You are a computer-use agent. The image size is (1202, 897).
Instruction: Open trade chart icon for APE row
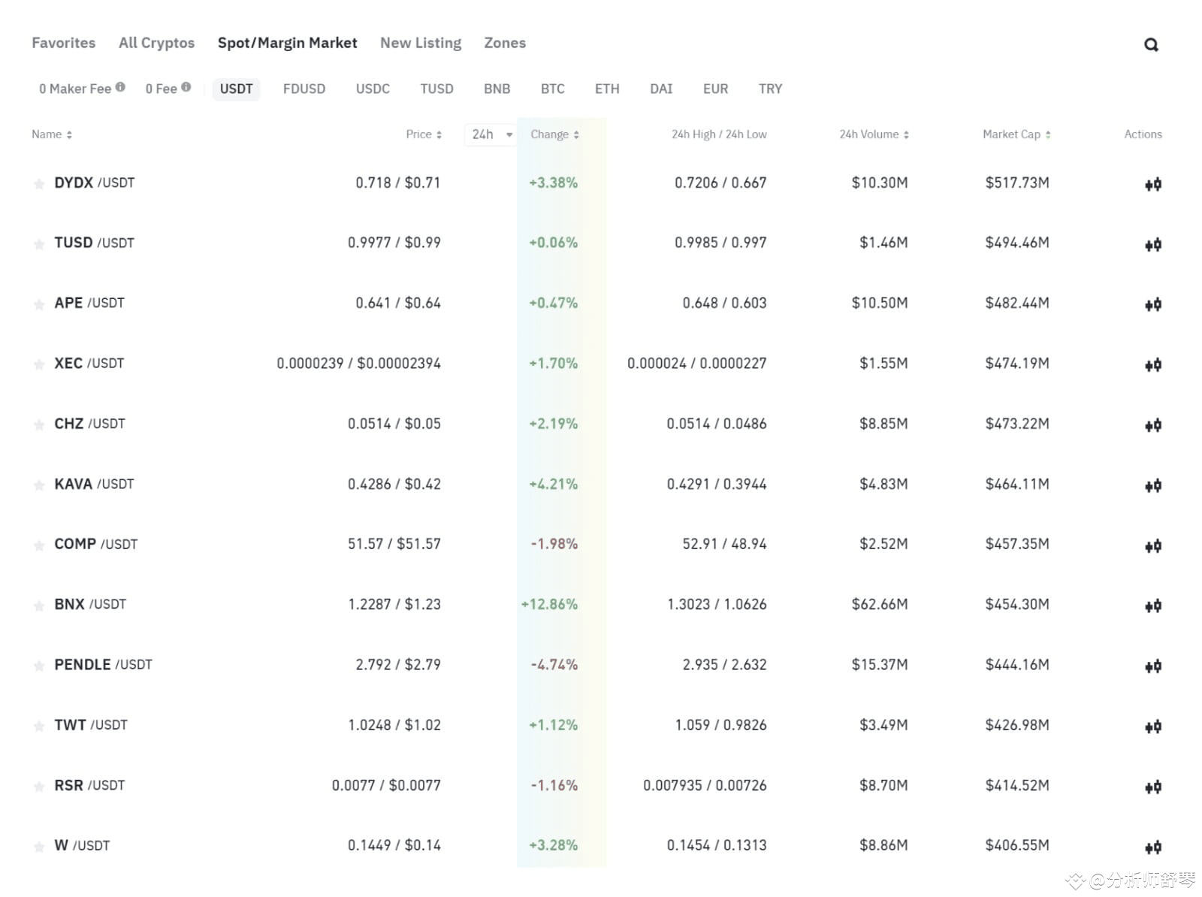[x=1153, y=304]
